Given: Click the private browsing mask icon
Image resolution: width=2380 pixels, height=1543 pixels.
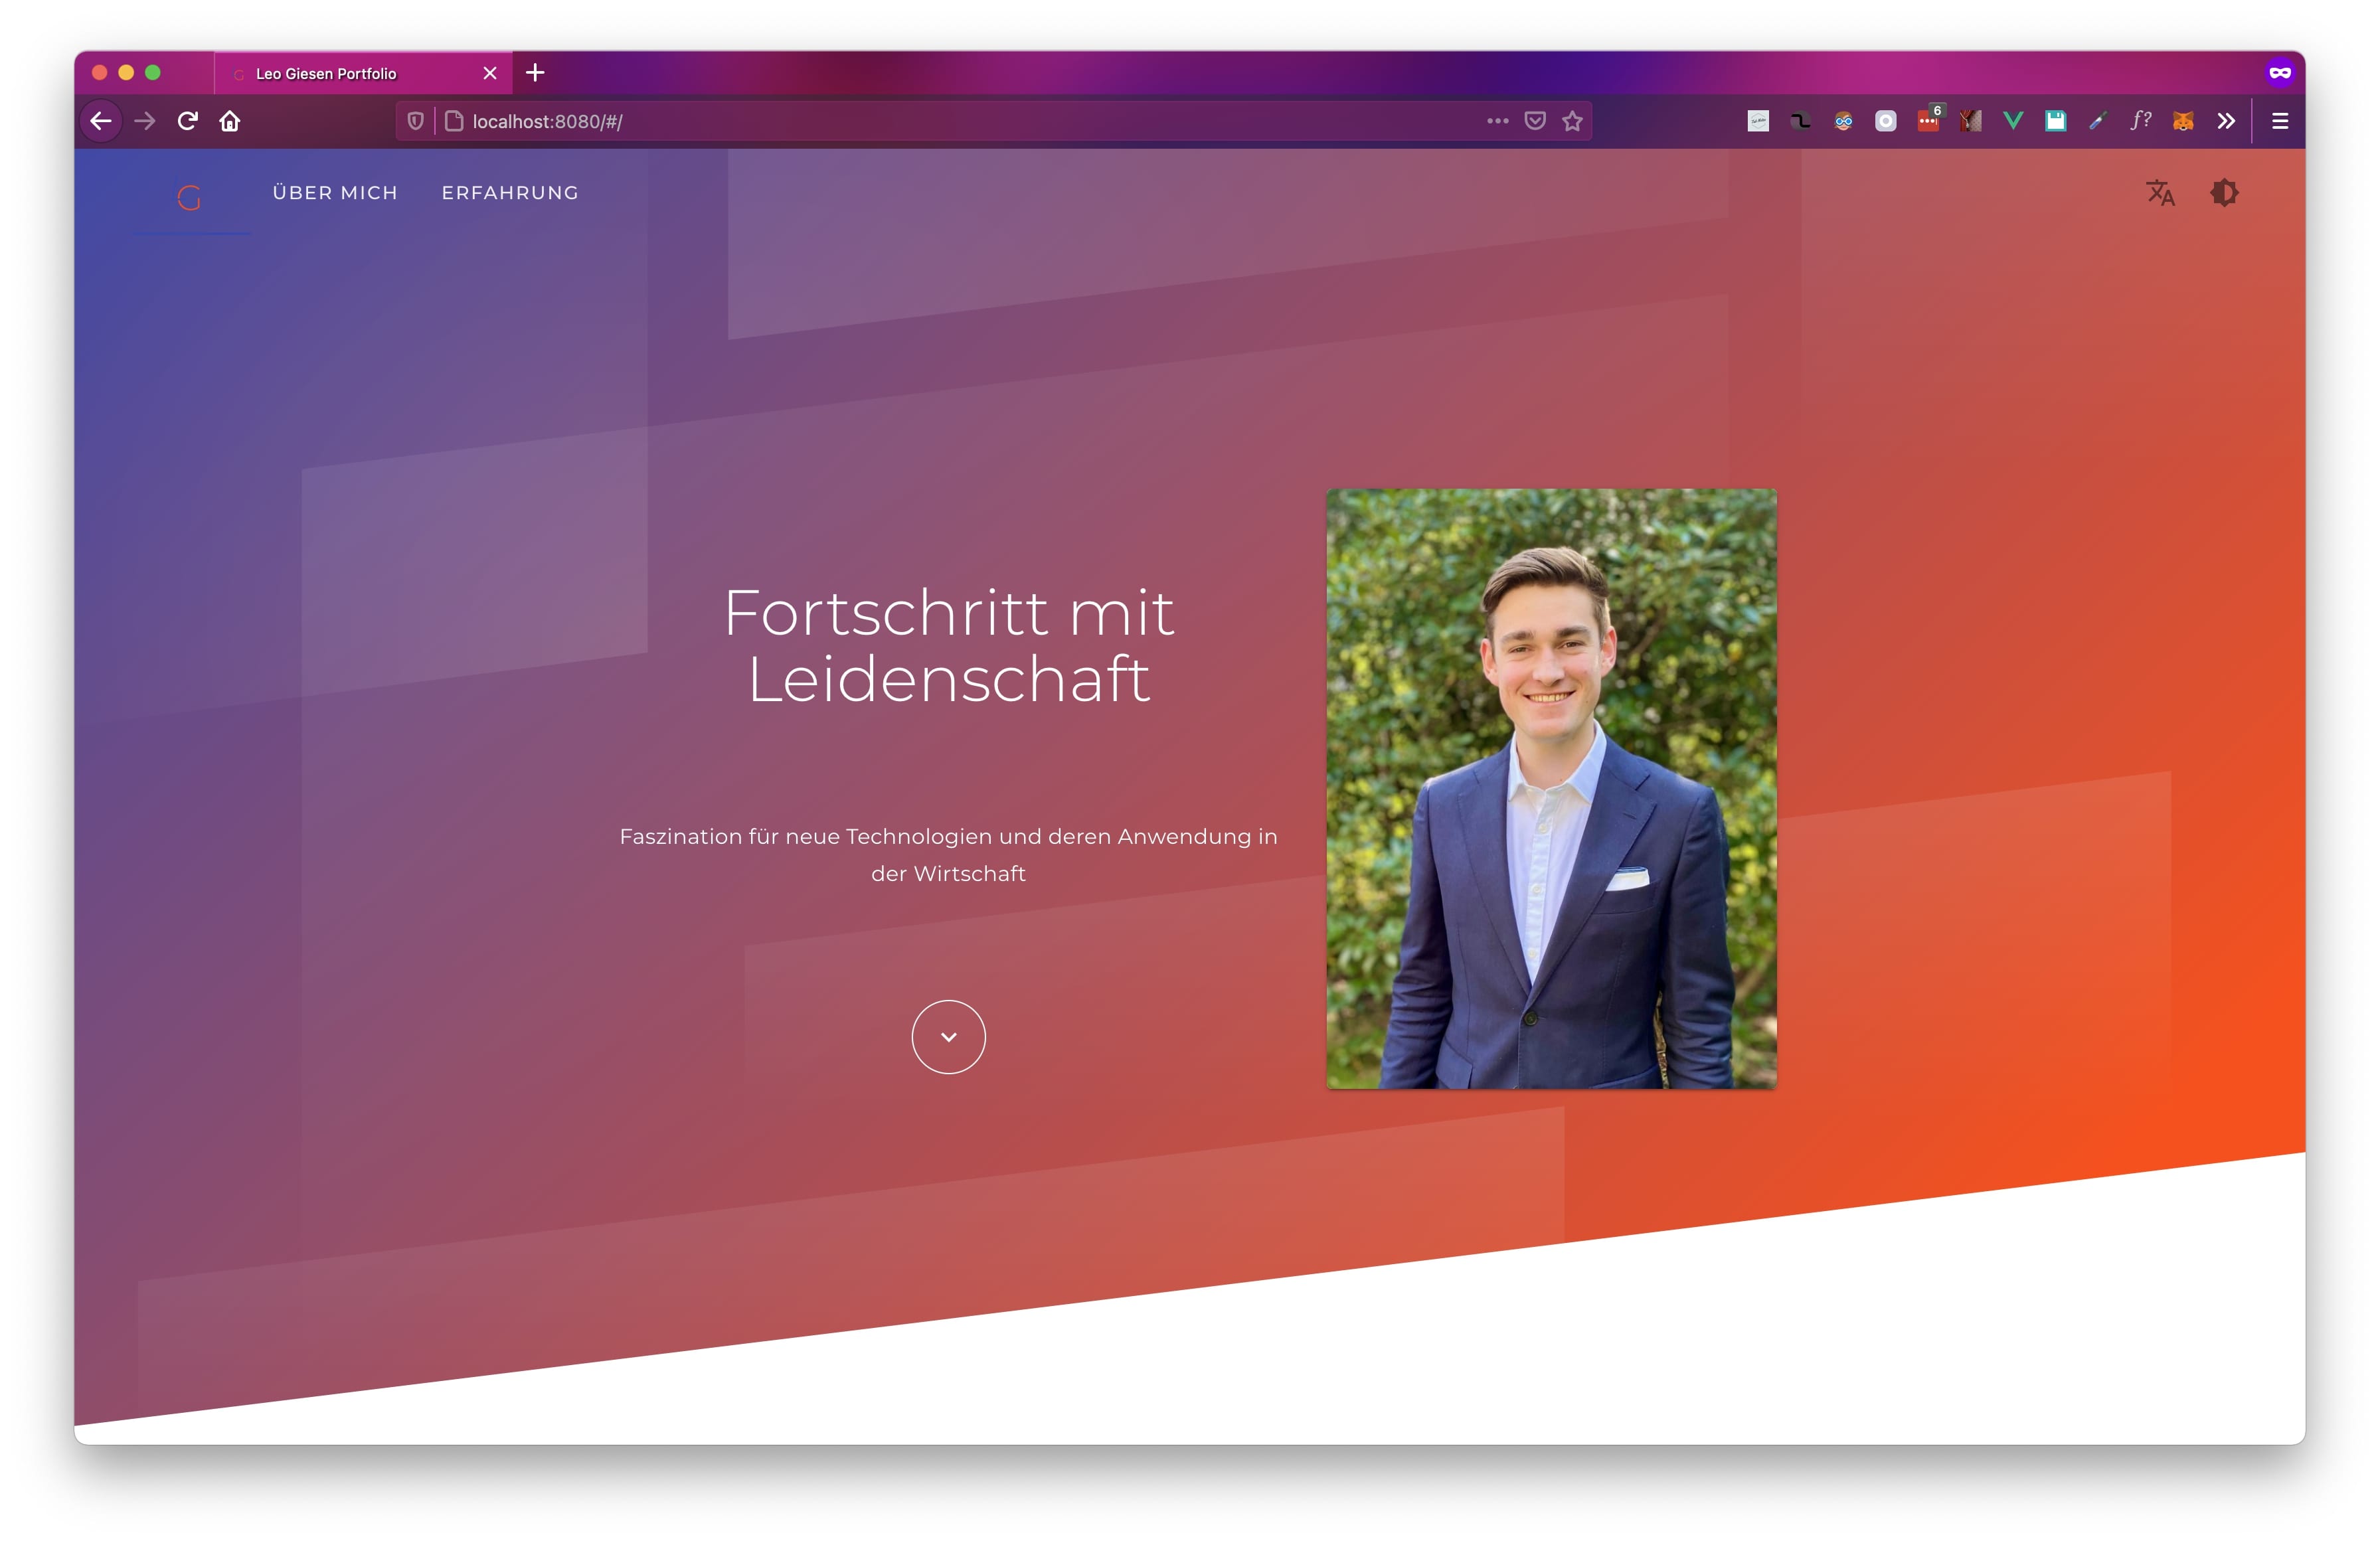Looking at the screenshot, I should point(2280,72).
